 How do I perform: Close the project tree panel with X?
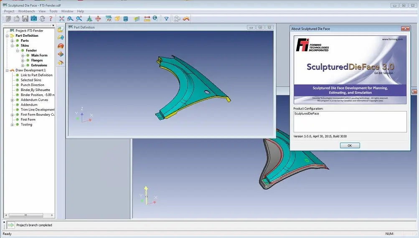click(53, 25)
